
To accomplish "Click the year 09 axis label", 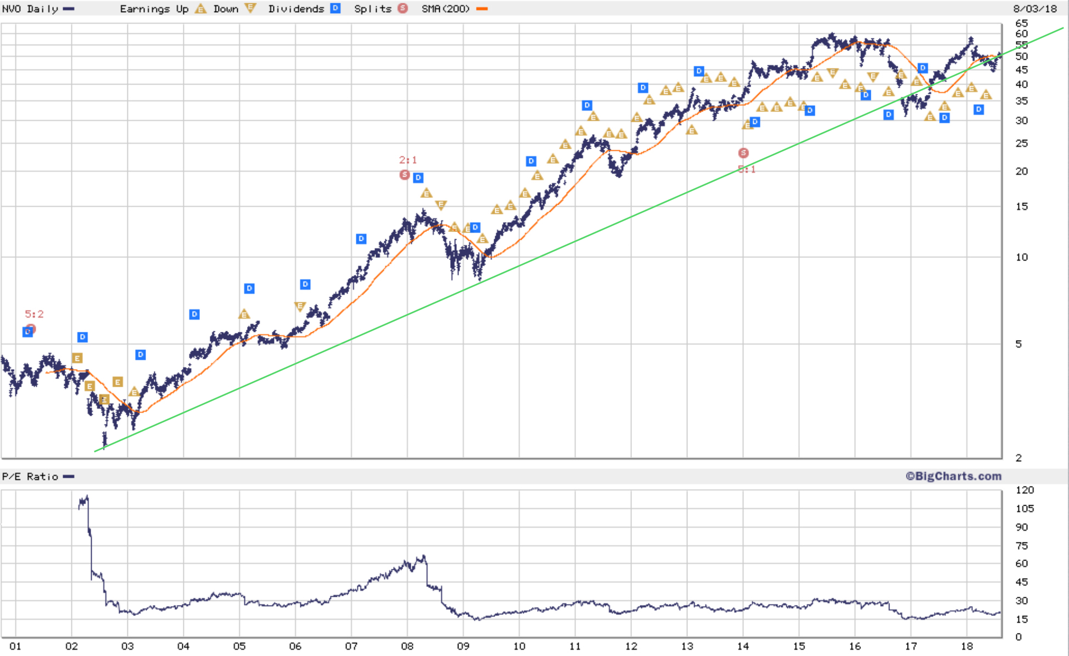I will coord(463,646).
